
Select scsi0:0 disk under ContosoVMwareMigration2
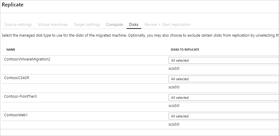tap(174, 69)
